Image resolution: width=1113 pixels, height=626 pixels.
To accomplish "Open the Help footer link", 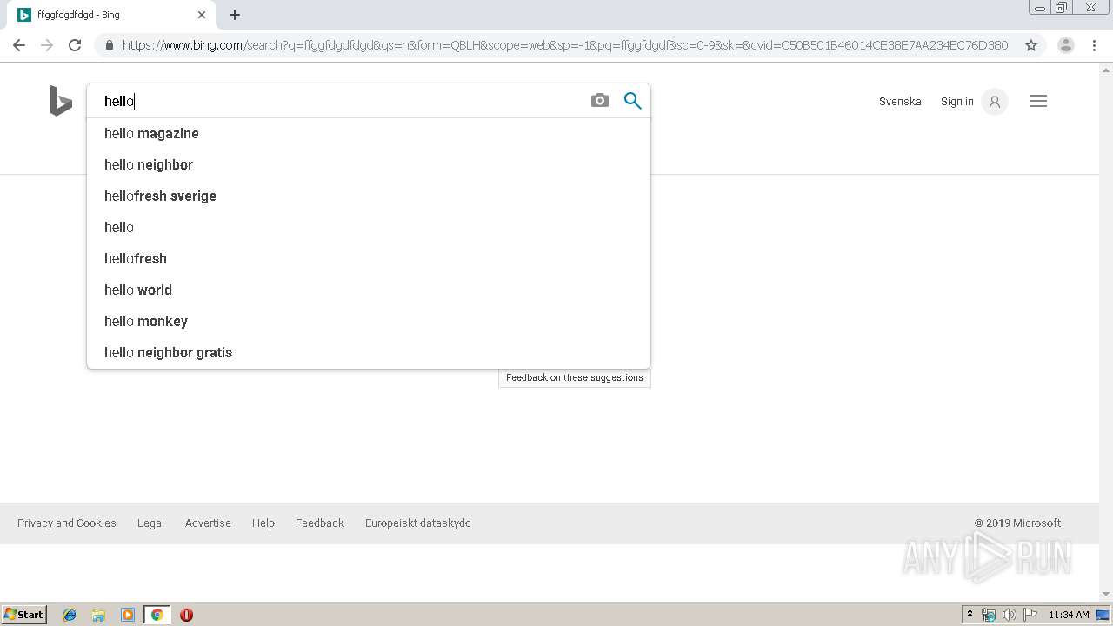I will click(263, 523).
